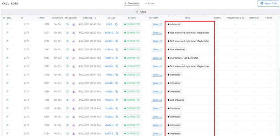The image size is (280, 136).
Task: Click the 1m 28s duration cell
Action: tap(58, 108)
